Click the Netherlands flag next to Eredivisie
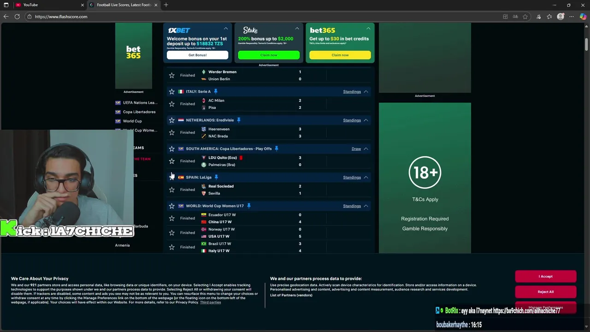This screenshot has width=590, height=332. pyautogui.click(x=181, y=120)
